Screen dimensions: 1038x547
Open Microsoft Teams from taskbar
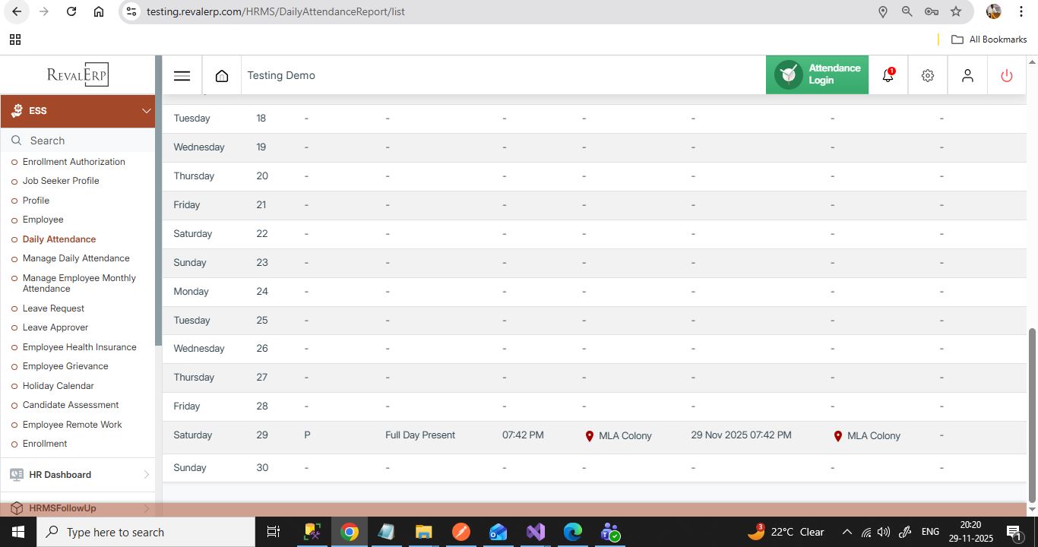click(x=610, y=532)
